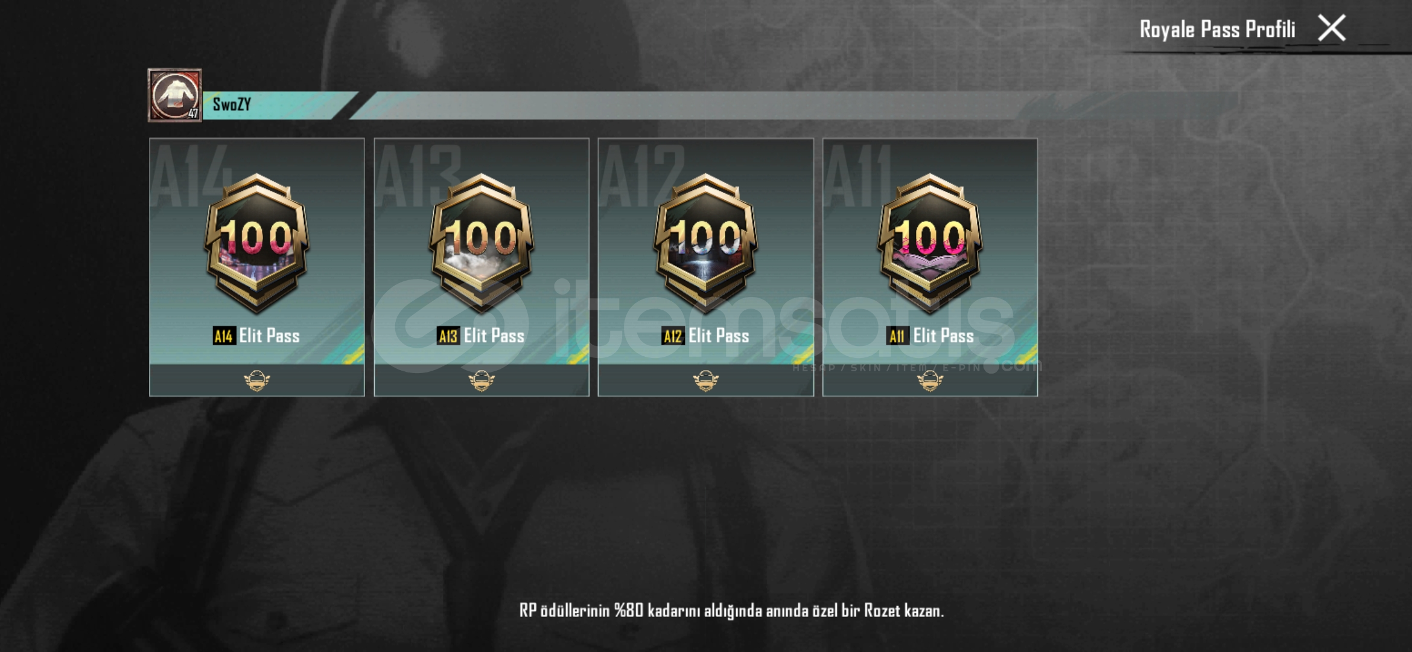The width and height of the screenshot is (1412, 652).
Task: Tap the winged helmet emblem under A13
Action: pos(482,381)
